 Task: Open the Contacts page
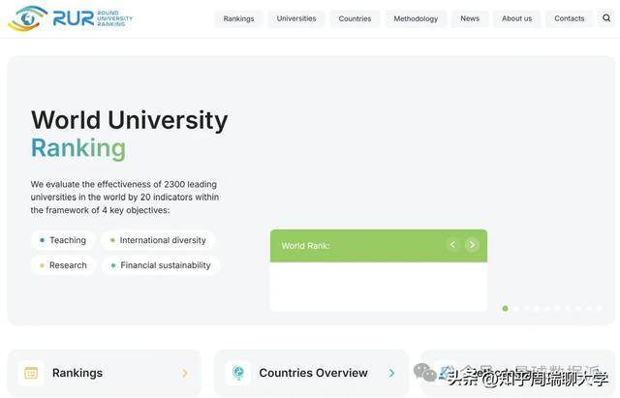(x=569, y=18)
